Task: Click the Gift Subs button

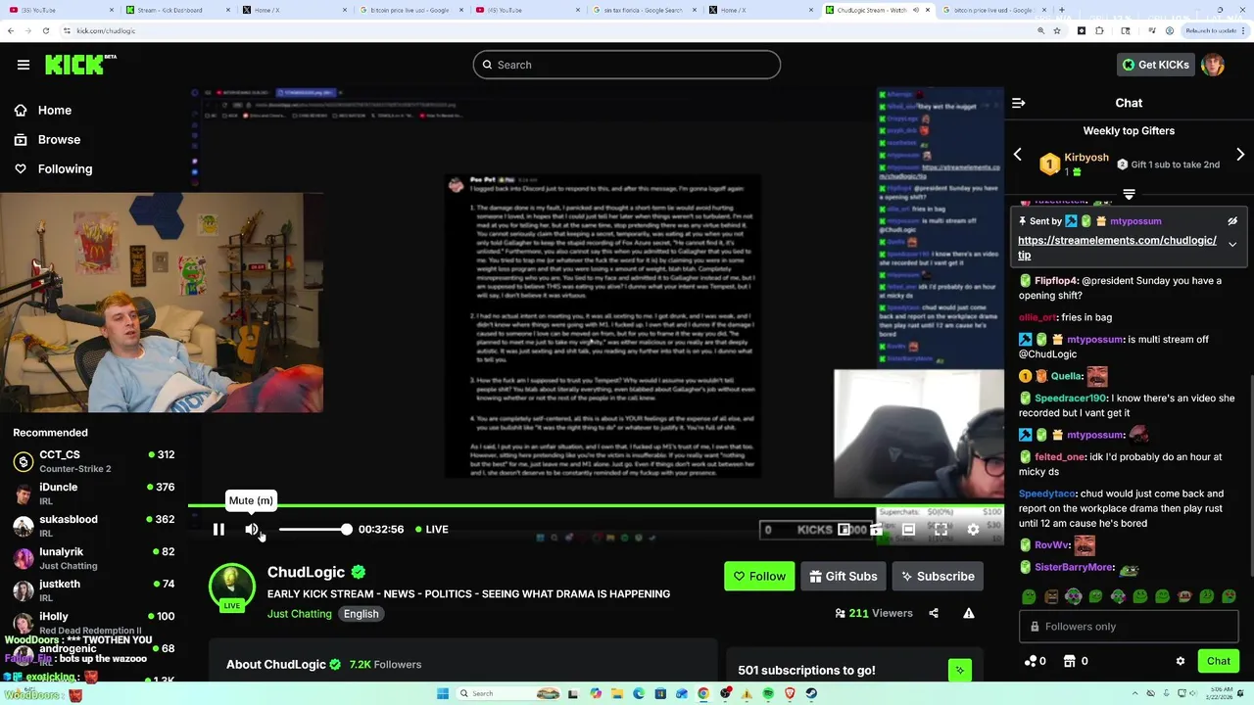Action: click(x=843, y=577)
